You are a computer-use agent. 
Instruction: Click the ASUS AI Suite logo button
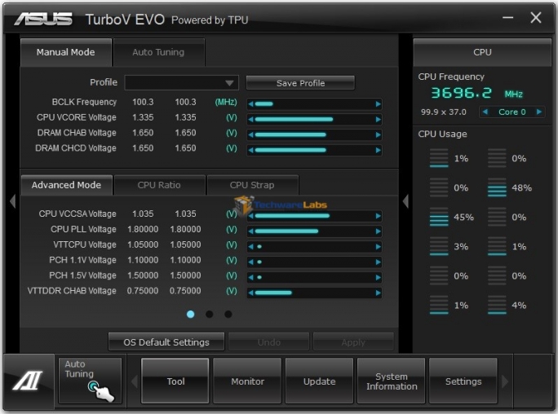(29, 381)
